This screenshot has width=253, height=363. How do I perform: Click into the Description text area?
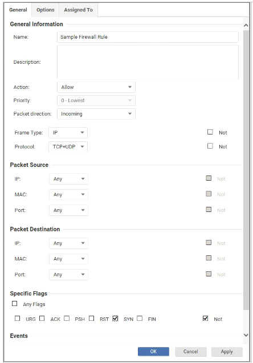148,62
